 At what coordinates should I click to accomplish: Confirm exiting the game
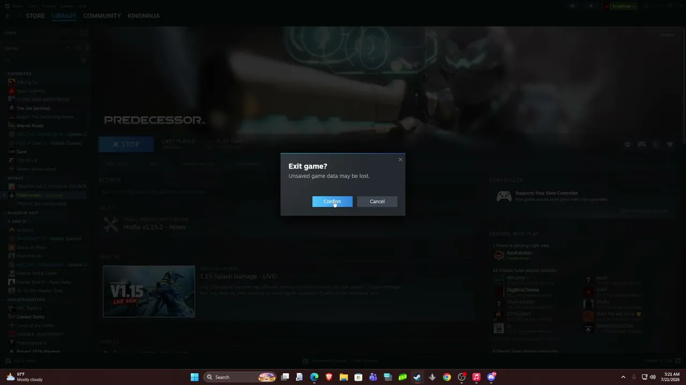tap(332, 202)
